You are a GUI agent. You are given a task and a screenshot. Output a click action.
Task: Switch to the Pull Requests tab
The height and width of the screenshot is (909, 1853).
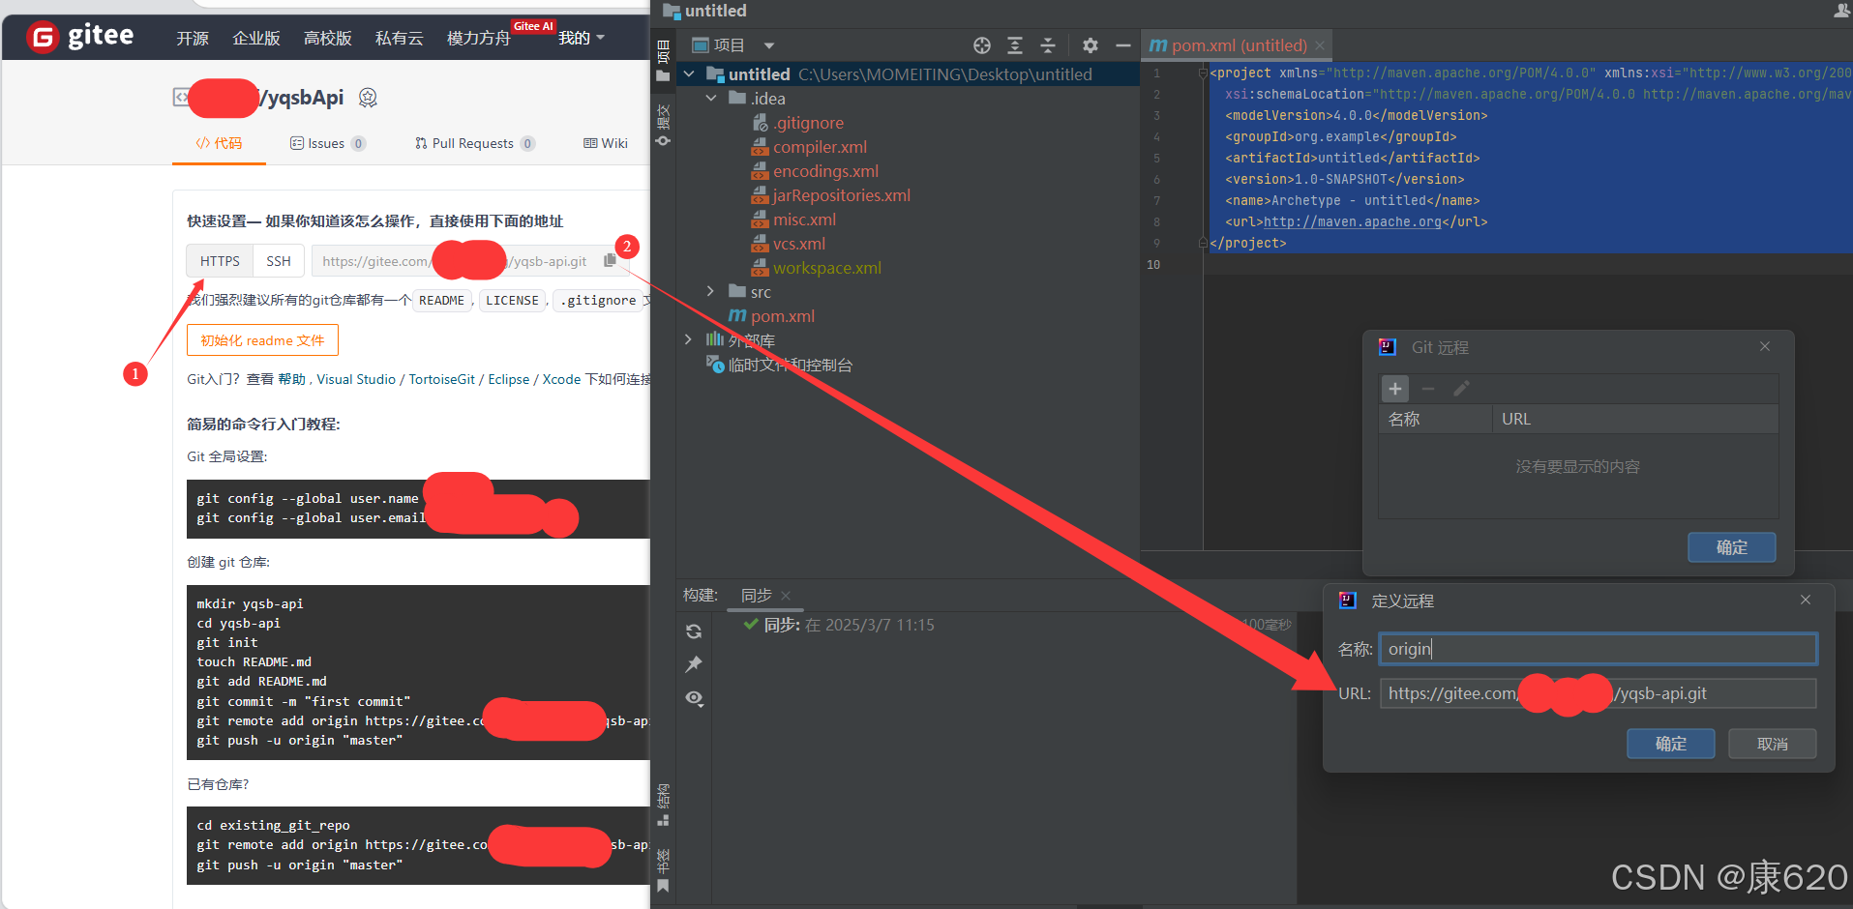pyautogui.click(x=474, y=143)
